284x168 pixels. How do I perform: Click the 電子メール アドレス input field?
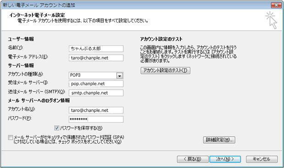[x=96, y=58]
